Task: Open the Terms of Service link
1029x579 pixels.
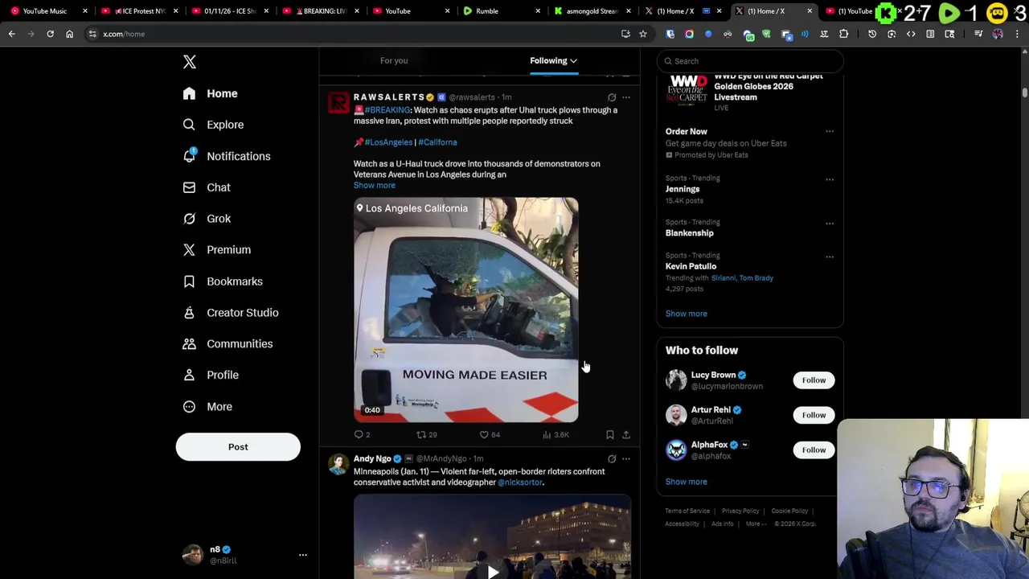Action: [x=687, y=511]
